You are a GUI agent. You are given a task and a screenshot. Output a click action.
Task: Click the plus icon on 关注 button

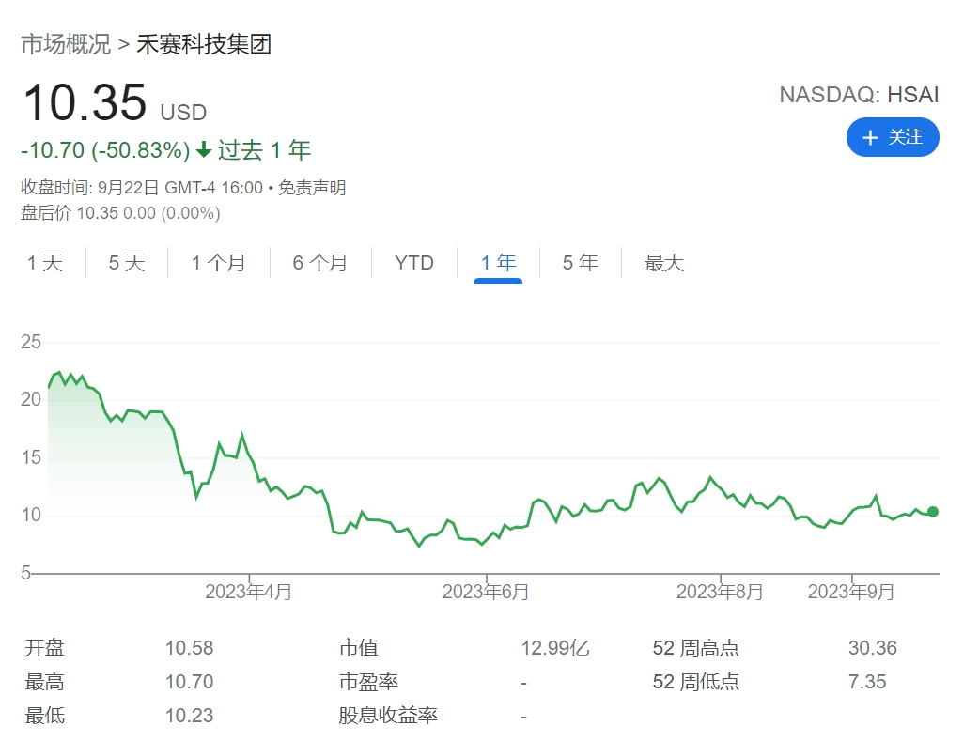point(870,137)
